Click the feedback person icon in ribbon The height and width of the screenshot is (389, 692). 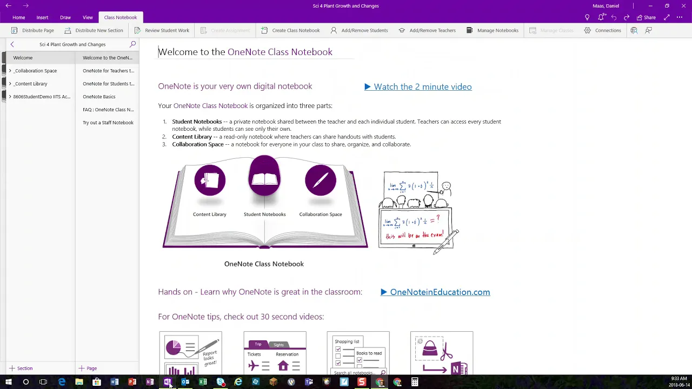point(648,30)
